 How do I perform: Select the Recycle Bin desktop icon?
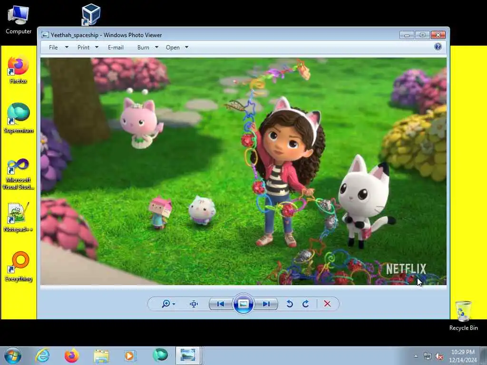point(463,316)
